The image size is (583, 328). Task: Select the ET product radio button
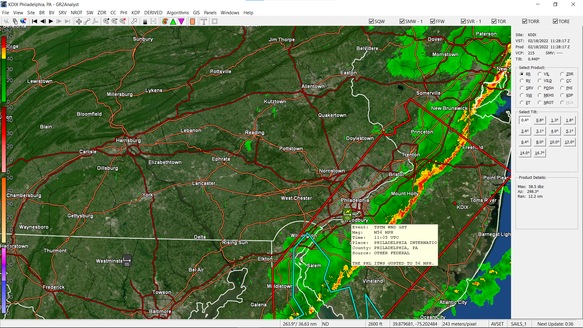tap(522, 103)
